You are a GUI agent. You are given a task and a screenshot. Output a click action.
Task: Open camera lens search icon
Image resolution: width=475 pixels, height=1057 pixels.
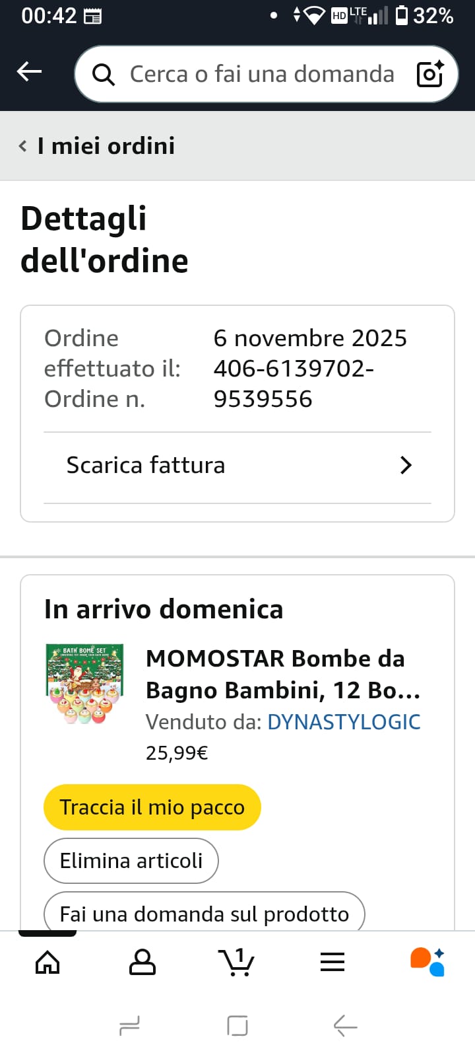[x=430, y=74]
